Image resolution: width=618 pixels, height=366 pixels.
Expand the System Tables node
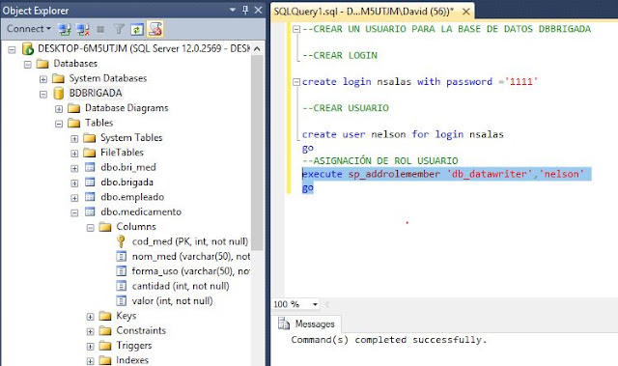pos(74,139)
